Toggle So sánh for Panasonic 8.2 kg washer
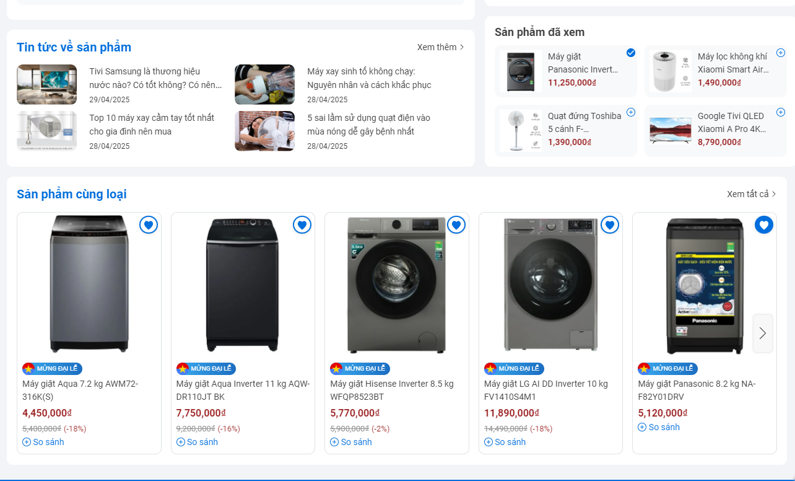 659,427
